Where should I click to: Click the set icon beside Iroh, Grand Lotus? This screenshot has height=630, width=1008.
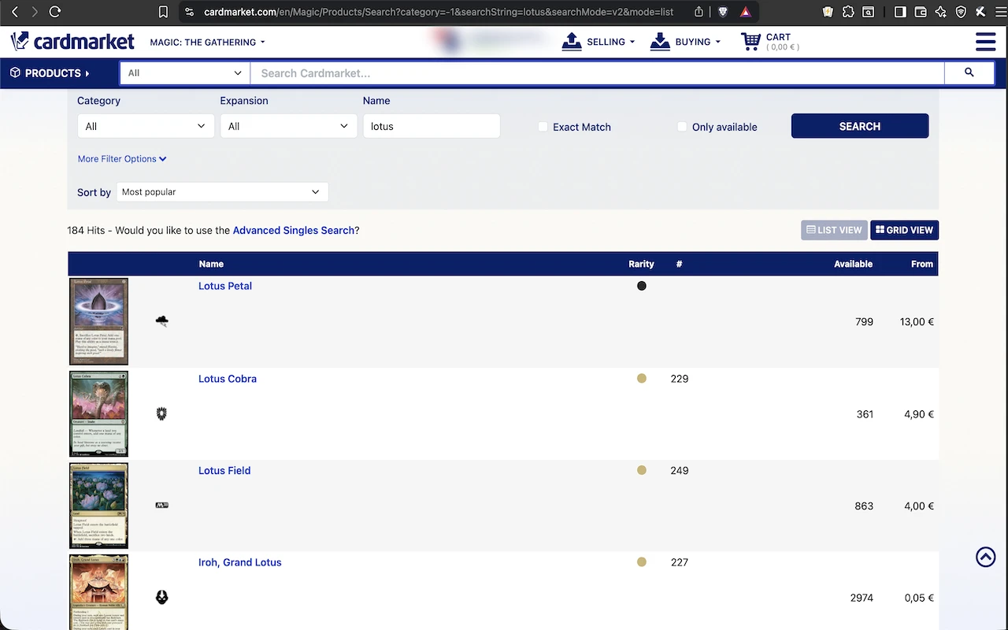(161, 597)
